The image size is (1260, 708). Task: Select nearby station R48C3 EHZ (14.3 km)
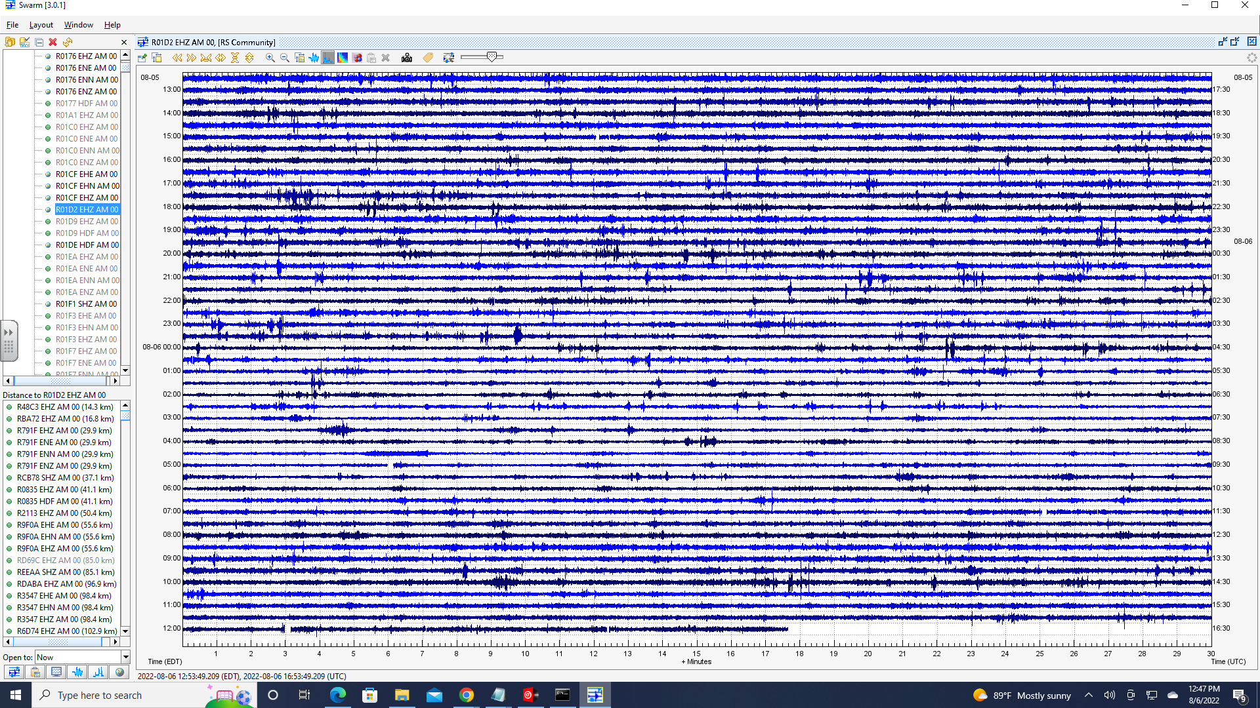[65, 407]
